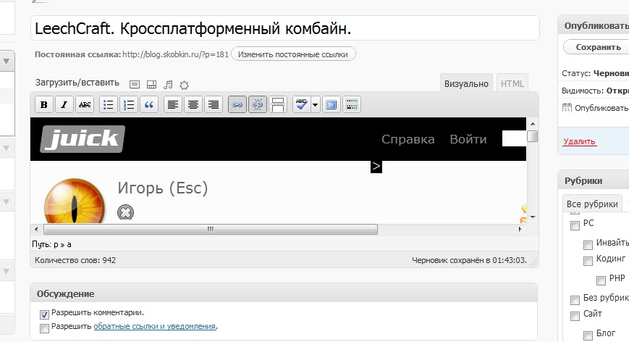
Task: Check the PHP category checkbox
Action: [x=601, y=280]
